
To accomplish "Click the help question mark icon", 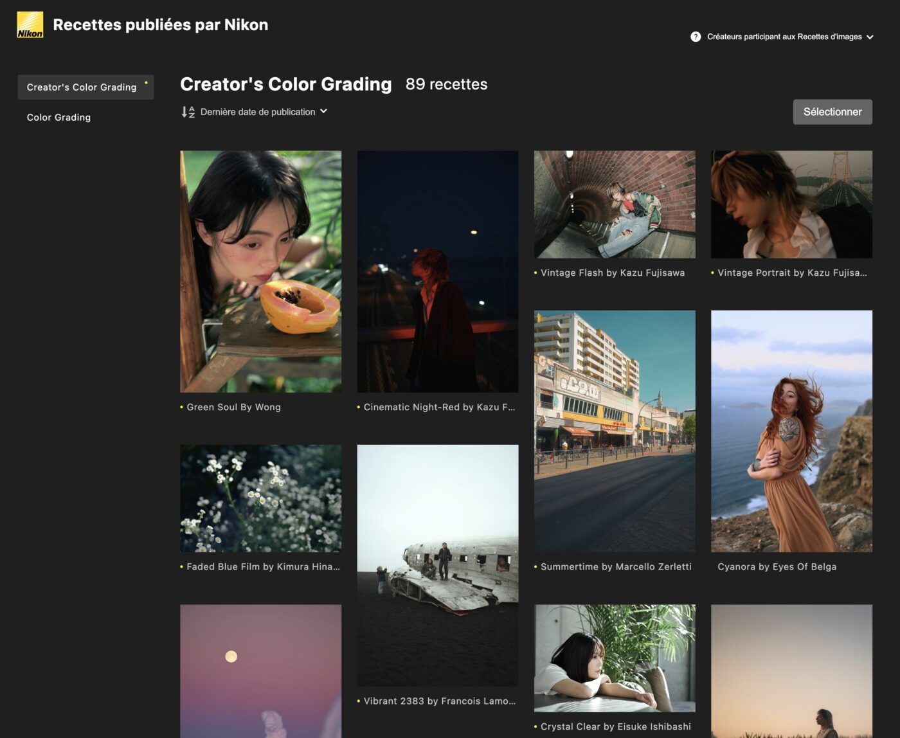I will click(696, 37).
